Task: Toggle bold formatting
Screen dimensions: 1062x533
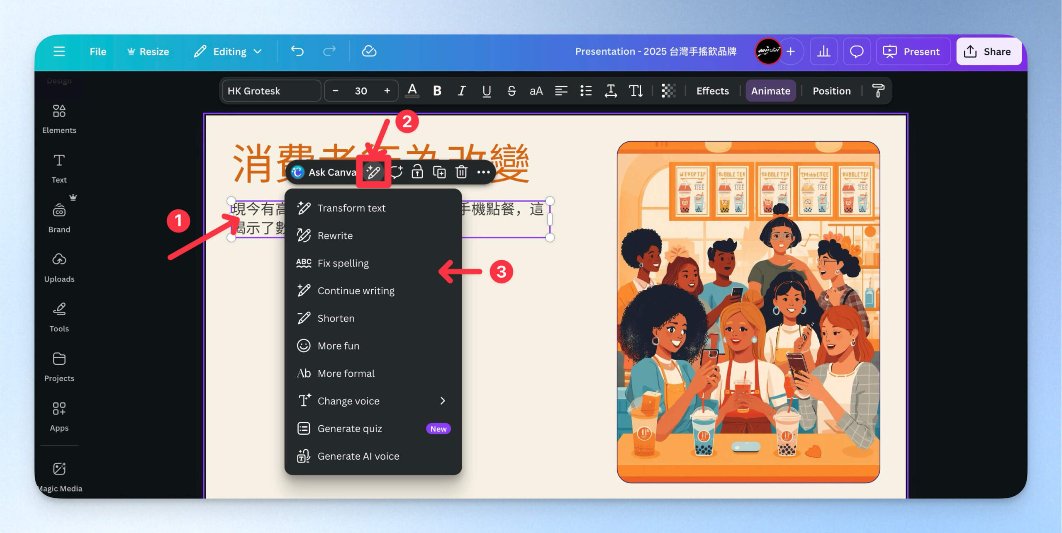Action: pos(437,91)
